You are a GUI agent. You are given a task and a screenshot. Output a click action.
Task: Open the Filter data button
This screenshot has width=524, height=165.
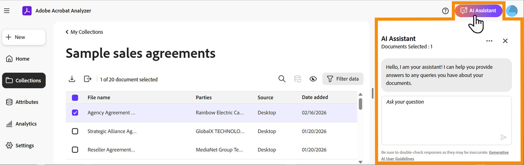tap(343, 79)
